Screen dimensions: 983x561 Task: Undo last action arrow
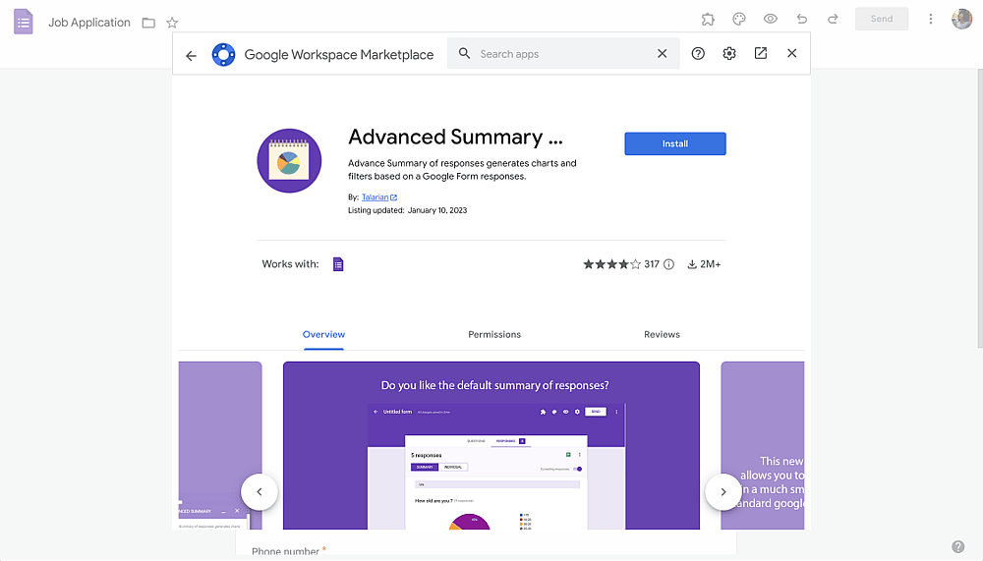click(x=802, y=19)
